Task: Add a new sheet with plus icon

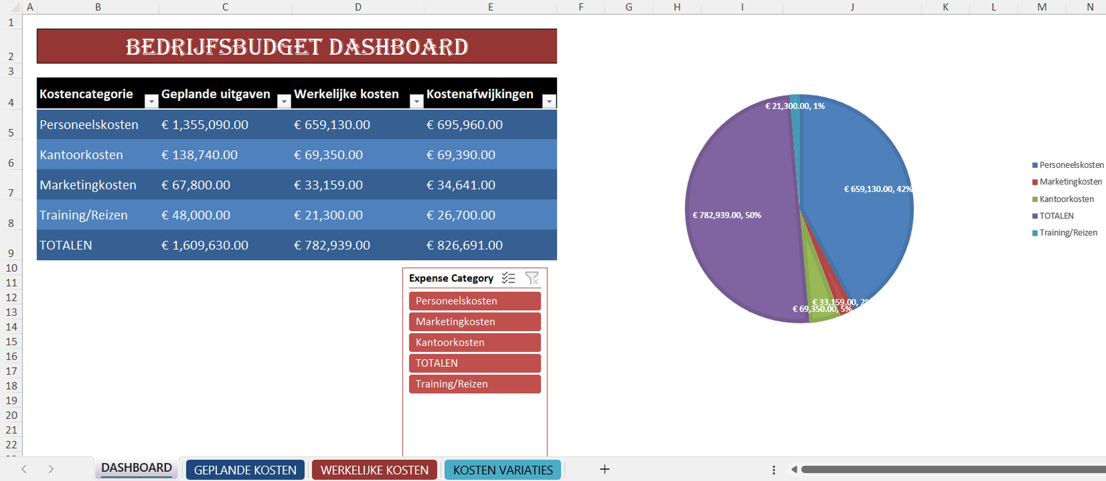Action: (605, 469)
